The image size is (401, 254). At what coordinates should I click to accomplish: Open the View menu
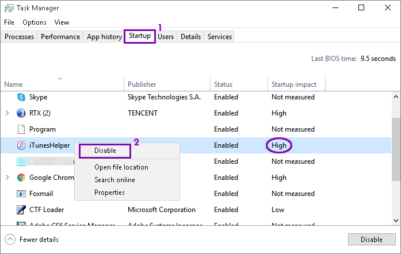coord(62,22)
